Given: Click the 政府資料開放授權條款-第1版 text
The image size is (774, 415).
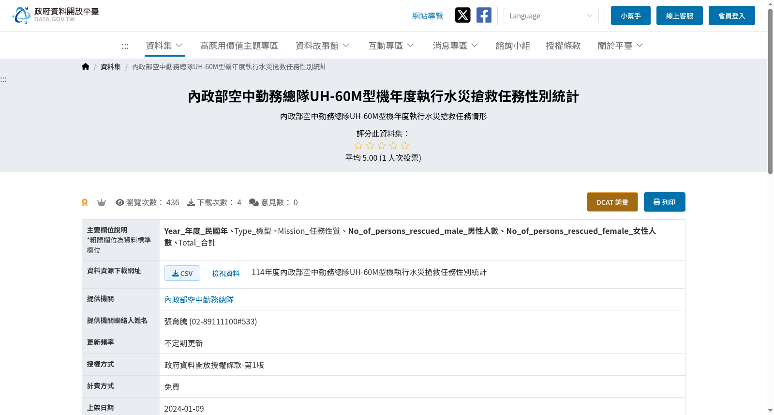Looking at the screenshot, I should coord(214,365).
